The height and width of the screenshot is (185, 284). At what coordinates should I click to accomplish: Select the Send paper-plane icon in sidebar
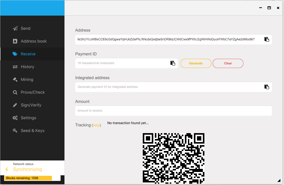15,28
